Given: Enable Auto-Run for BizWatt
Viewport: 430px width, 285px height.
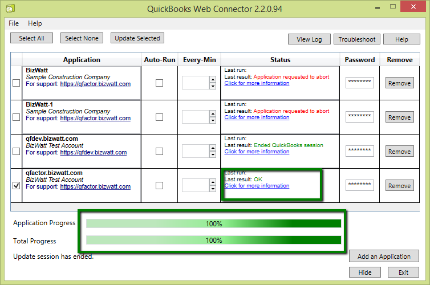Looking at the screenshot, I should tap(159, 83).
